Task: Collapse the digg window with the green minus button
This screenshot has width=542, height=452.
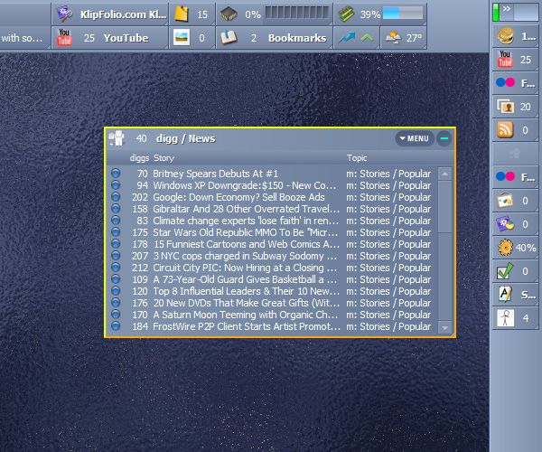Action: pos(444,138)
